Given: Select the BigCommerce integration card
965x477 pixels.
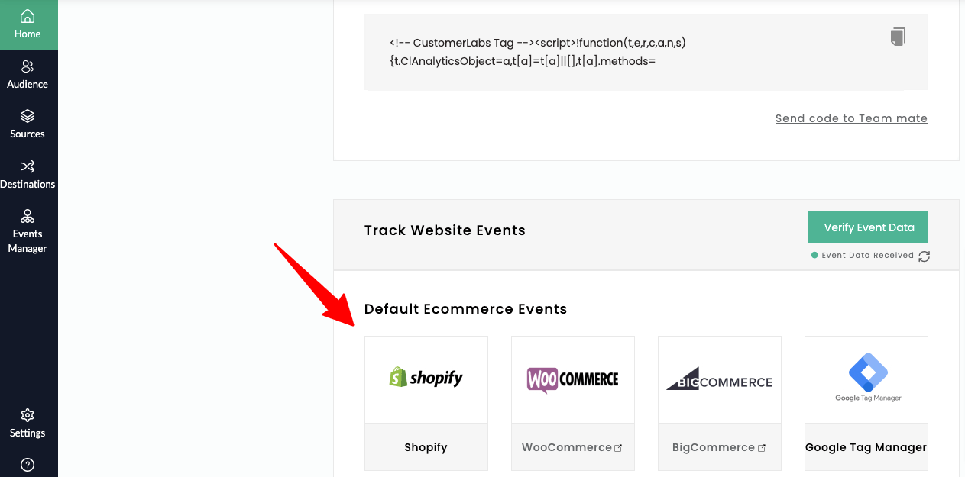Looking at the screenshot, I should point(719,378).
